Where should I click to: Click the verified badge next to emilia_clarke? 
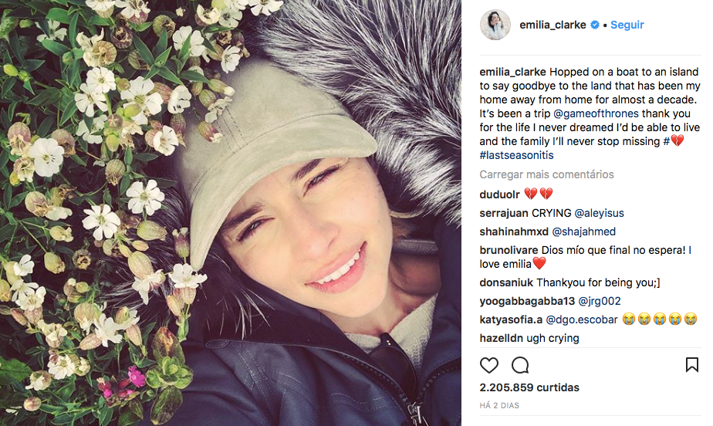click(594, 25)
